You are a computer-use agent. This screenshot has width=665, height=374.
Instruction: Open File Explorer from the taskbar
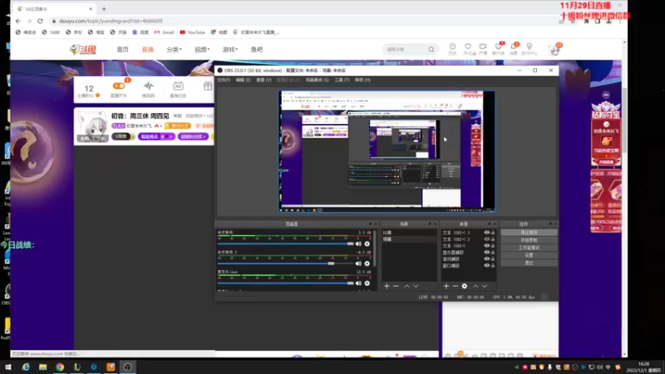43,367
